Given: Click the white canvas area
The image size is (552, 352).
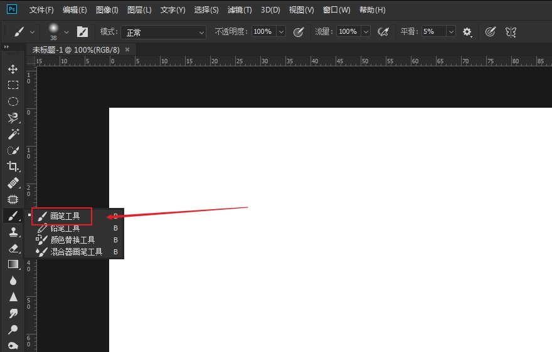Looking at the screenshot, I should pos(331,230).
